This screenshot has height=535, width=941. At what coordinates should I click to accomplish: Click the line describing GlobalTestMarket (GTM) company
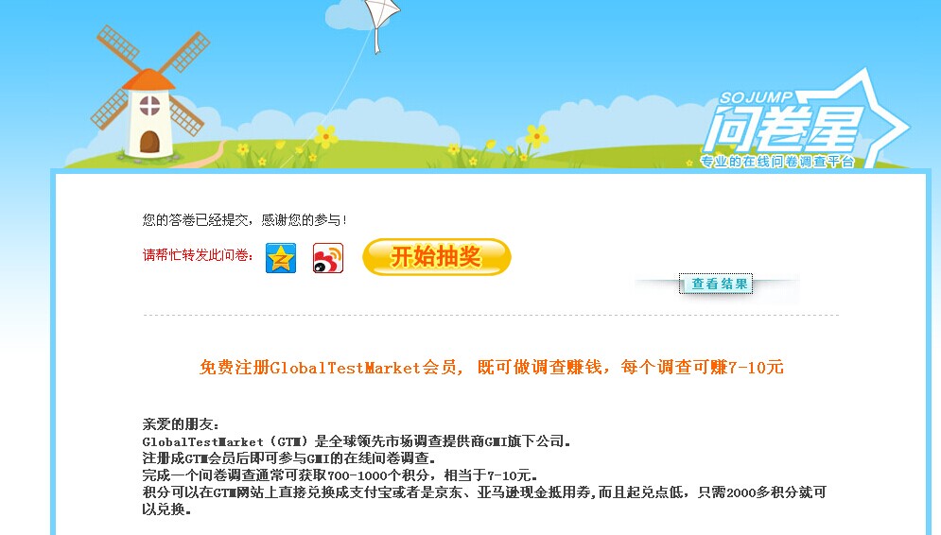pyautogui.click(x=357, y=441)
